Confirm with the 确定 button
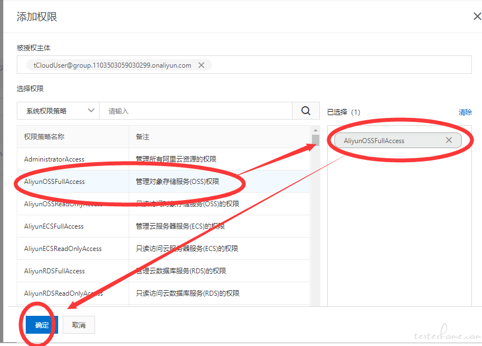The height and width of the screenshot is (346, 482). pyautogui.click(x=42, y=325)
